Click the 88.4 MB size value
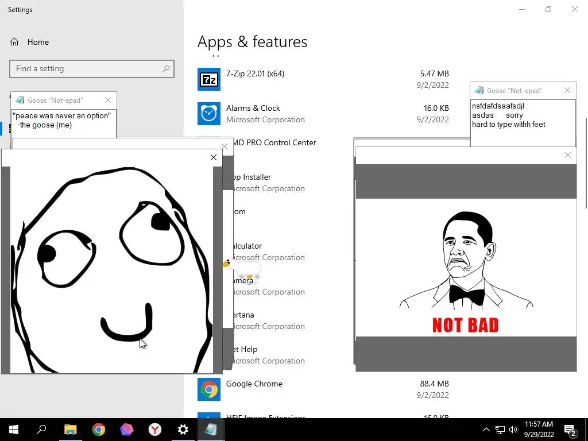Image resolution: width=588 pixels, height=441 pixels. point(434,384)
